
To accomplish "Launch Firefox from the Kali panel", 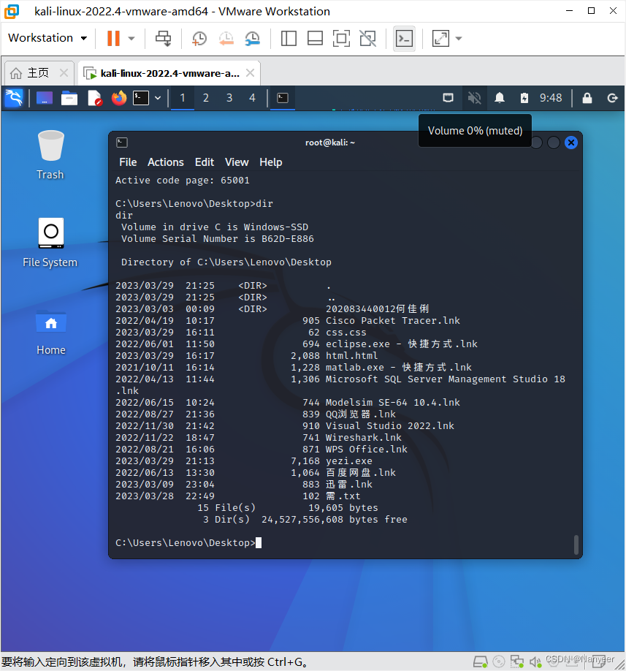I will tap(118, 98).
